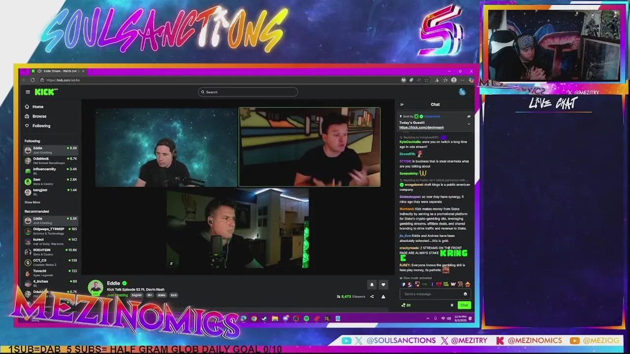Select influencercity channel in Following list

[51, 171]
